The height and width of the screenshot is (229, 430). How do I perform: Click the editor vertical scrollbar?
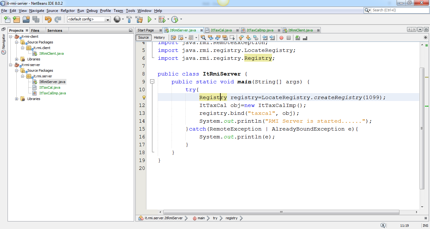point(422,128)
